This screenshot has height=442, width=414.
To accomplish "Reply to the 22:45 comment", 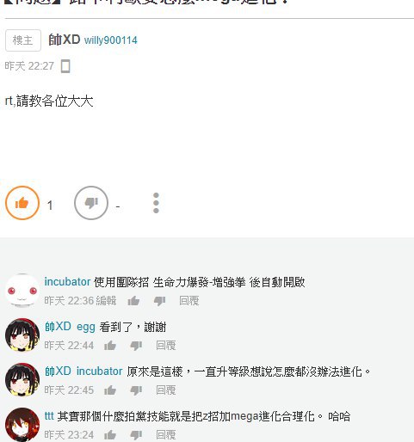I will click(166, 390).
